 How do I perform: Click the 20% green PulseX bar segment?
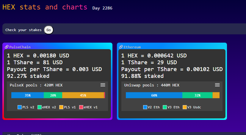[x=53, y=95]
